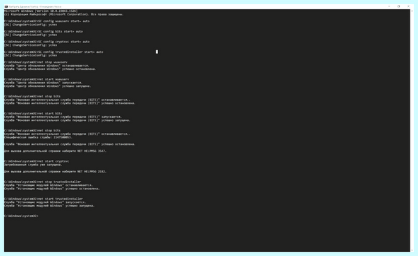Image resolution: width=418 pixels, height=256 pixels.
Task: Click 'Установщик модулей Windows останавливается' line
Action: (48, 185)
